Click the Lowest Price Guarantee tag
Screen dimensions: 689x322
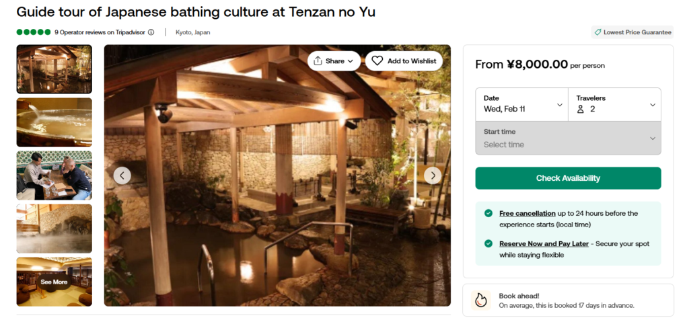pos(632,32)
